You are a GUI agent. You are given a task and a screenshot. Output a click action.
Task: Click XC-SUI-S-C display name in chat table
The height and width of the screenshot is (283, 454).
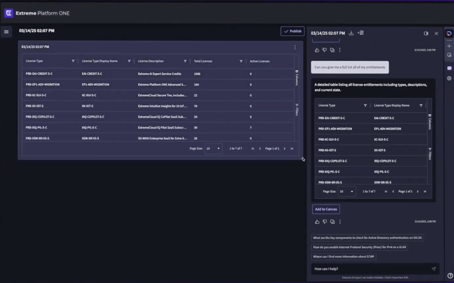[381, 140]
